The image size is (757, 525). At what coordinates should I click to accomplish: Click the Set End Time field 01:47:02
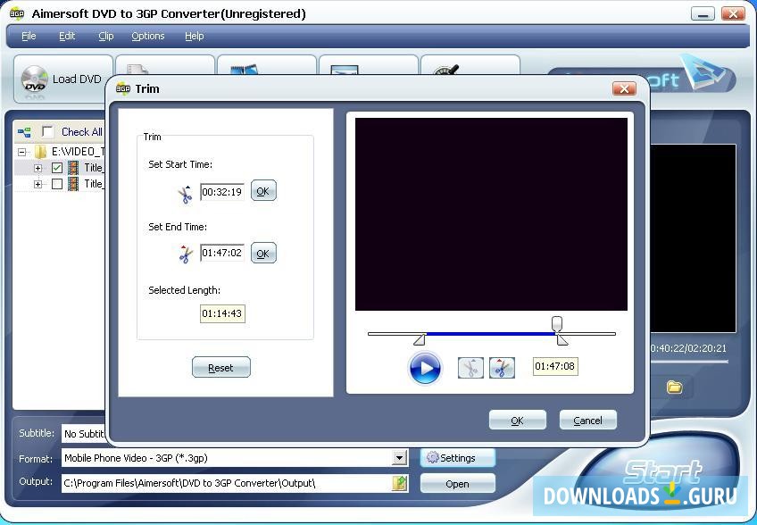click(x=222, y=253)
